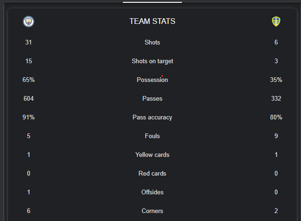Select the Corners stat label
301x221 pixels.
pos(152,211)
